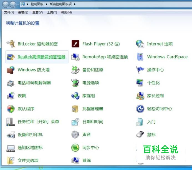Open 文件夹选项 text link
Viewport: 192px width, 170px height.
tap(28, 161)
